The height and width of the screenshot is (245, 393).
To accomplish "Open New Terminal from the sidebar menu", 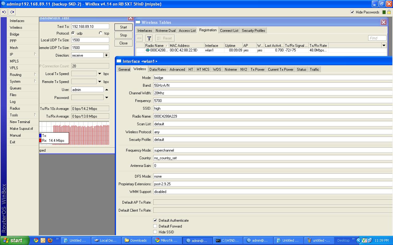I will tap(20, 122).
